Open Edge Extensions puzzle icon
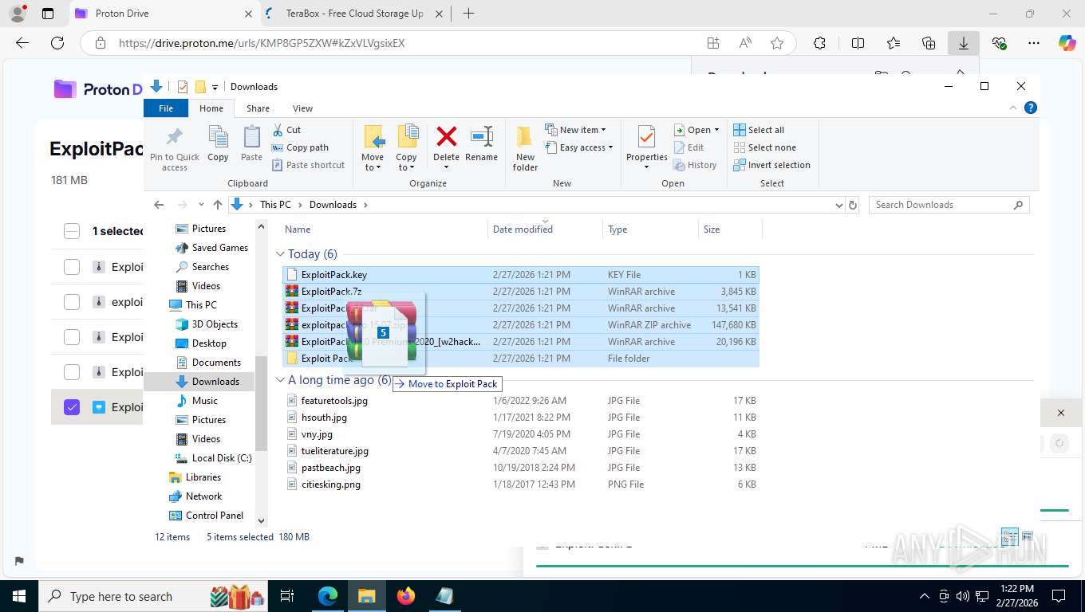The height and width of the screenshot is (612, 1085). (x=819, y=43)
